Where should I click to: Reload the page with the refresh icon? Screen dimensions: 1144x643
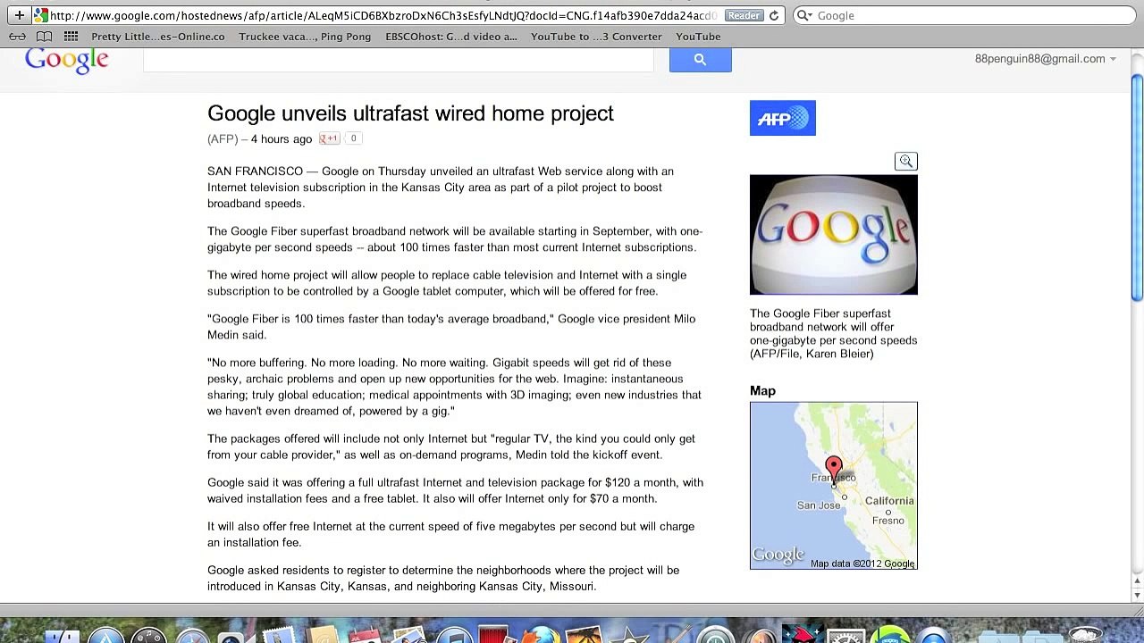774,15
